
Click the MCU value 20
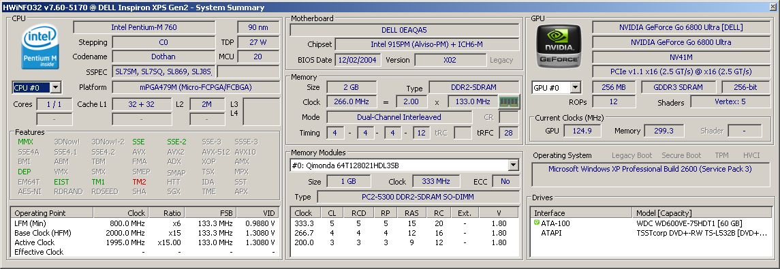(258, 57)
